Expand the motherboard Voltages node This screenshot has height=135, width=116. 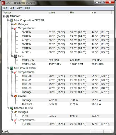click(x=11, y=24)
